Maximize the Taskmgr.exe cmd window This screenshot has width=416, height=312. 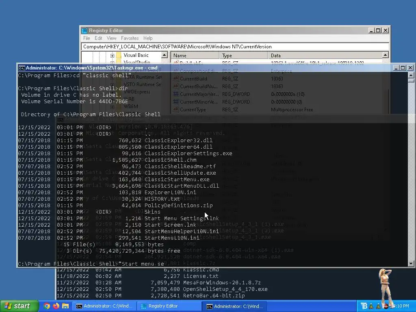pos(403,68)
